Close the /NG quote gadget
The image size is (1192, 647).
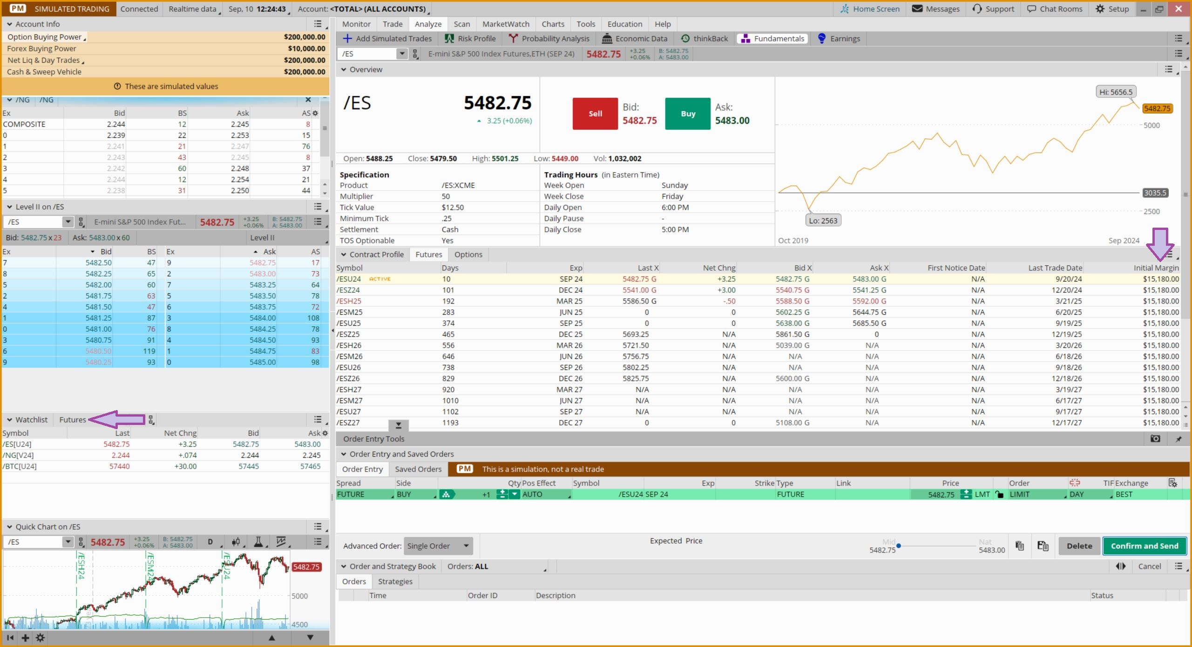[x=308, y=100]
